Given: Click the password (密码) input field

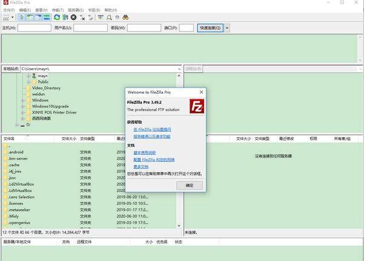Looking at the screenshot, I should [x=144, y=28].
